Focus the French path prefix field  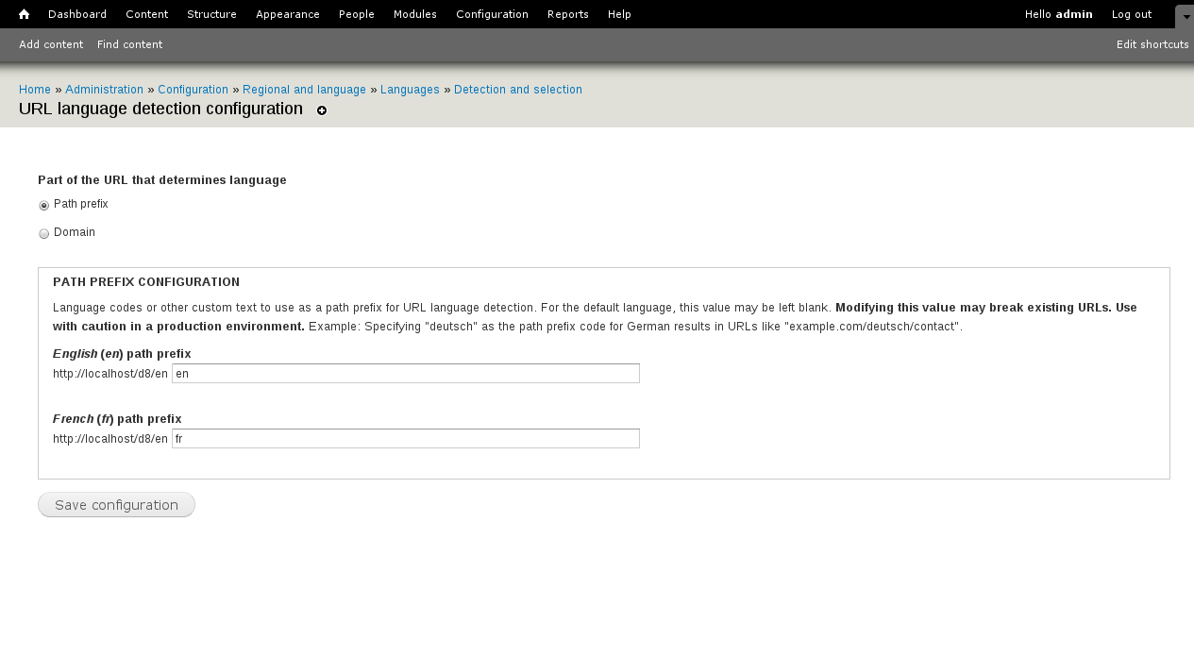[x=405, y=439]
